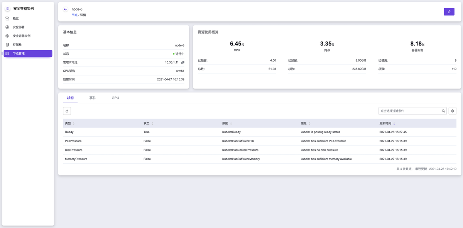Viewport: 463px width, 228px height.
Task: Sort by 更新时间 column arrow
Action: tap(394, 124)
